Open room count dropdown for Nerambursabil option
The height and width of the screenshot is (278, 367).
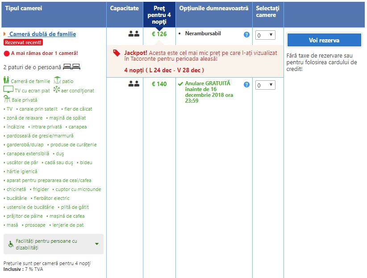point(265,35)
